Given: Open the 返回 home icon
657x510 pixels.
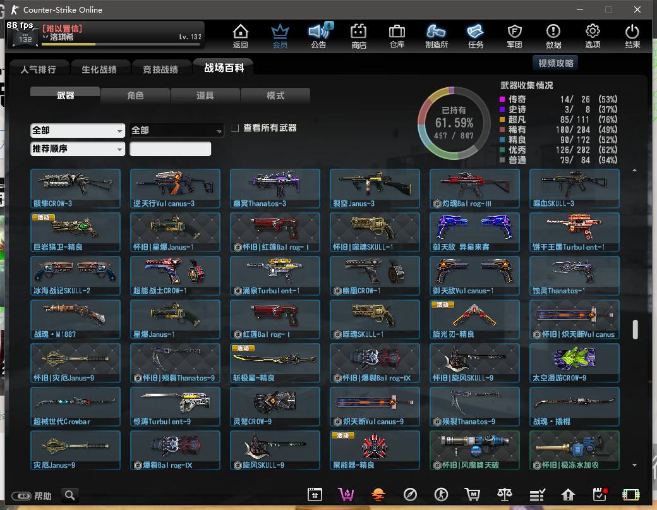Looking at the screenshot, I should (x=241, y=35).
